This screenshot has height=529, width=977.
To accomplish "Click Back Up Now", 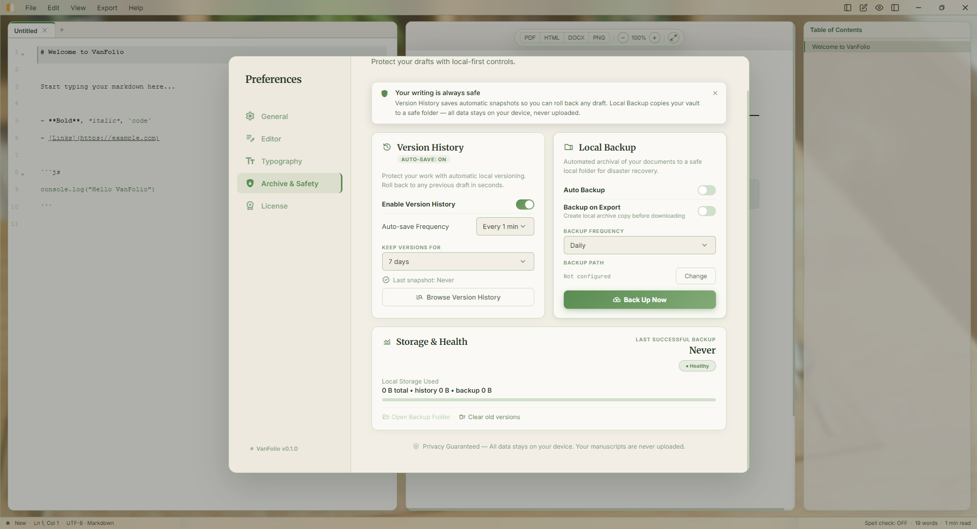I will (x=639, y=300).
